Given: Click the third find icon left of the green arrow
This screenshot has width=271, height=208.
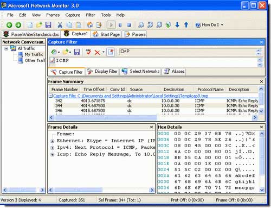Looking at the screenshot, I should coord(159,25).
